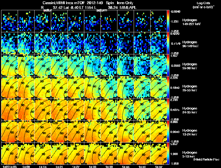Select the Hydrogen 55-90 keV label
Screen dimensions: 221x168
click(x=190, y=66)
